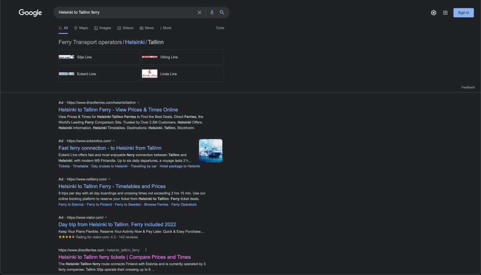Open the settings gear icon
The width and height of the screenshot is (481, 275).
coord(434,13)
